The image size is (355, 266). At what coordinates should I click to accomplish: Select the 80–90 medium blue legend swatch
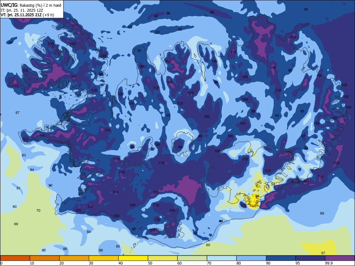pyautogui.click(x=251, y=258)
